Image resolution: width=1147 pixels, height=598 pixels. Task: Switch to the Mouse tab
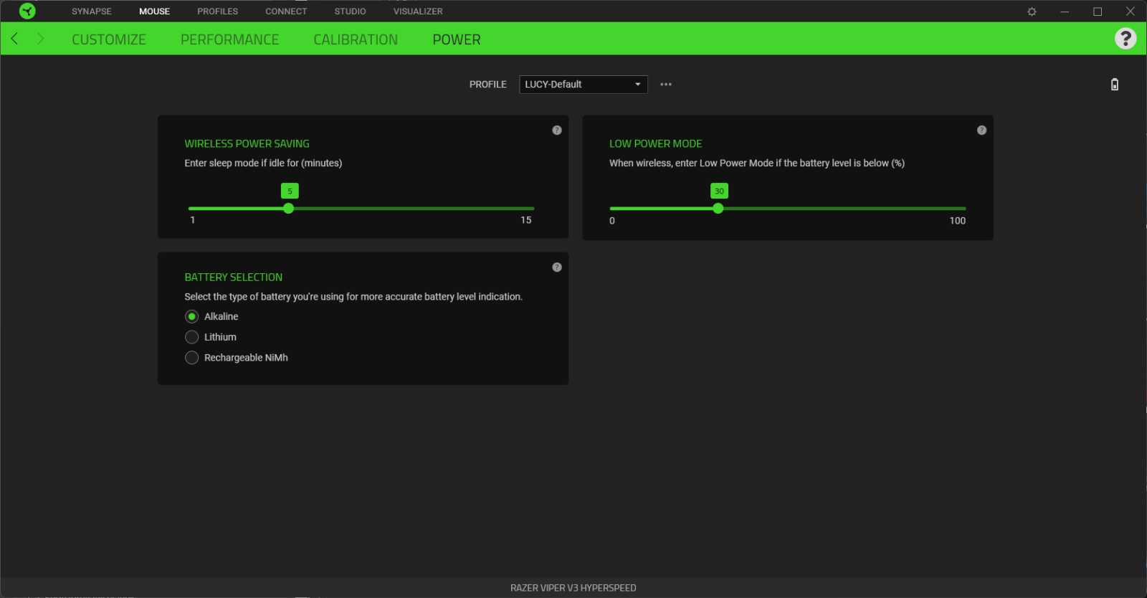(154, 11)
